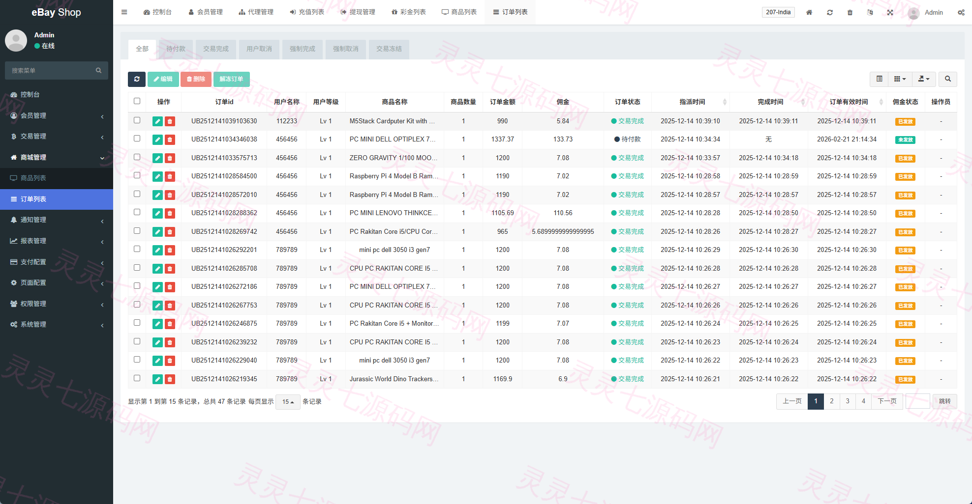Open 商品列表 in the sidebar
972x504 pixels.
pos(57,178)
